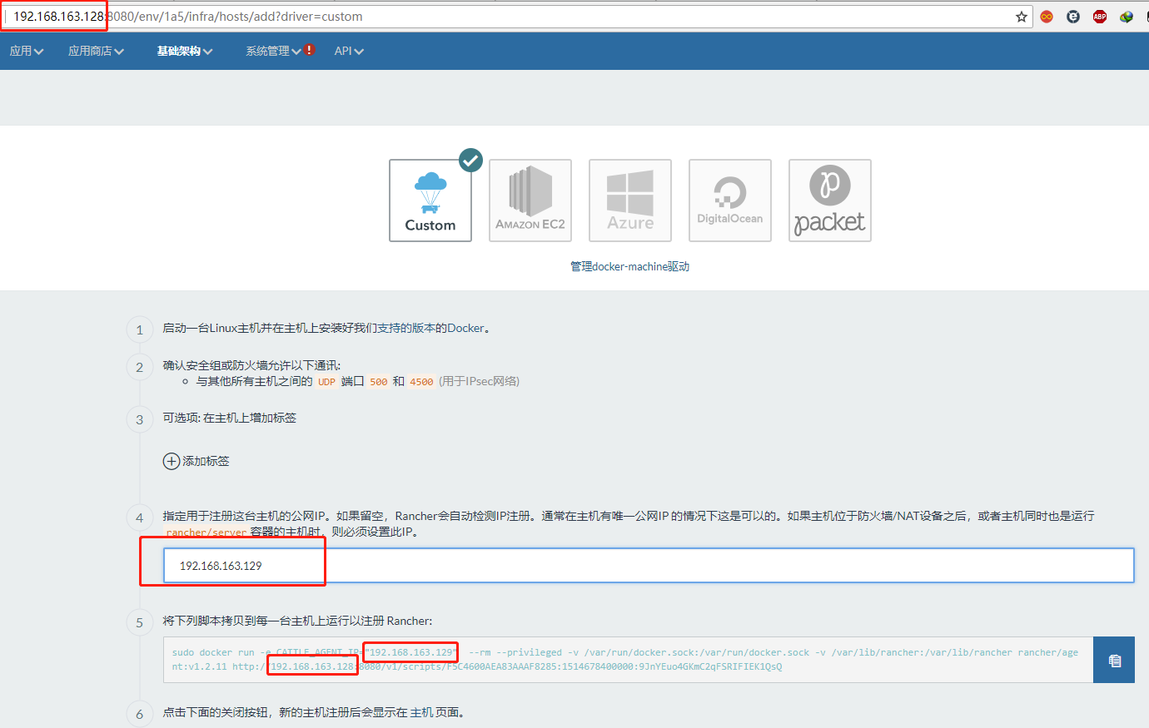Pick the Azure driver tile
The width and height of the screenshot is (1149, 728).
[630, 201]
